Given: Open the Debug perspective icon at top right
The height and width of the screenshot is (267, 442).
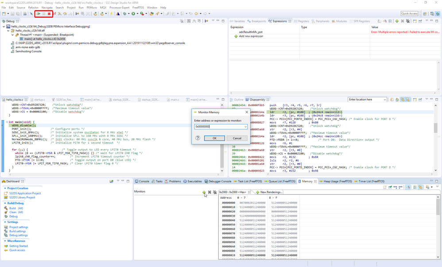Looking at the screenshot, I should point(438,14).
